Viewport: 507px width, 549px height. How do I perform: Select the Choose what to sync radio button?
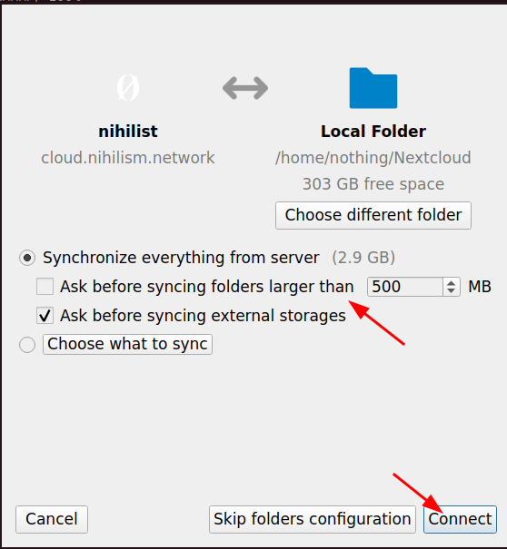point(27,345)
